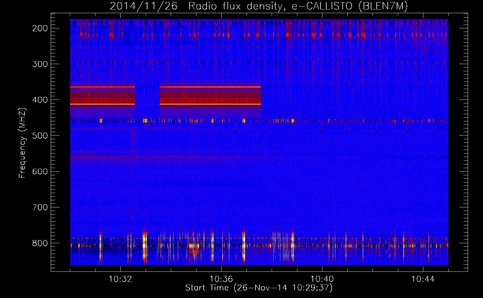
Task: Click the 10:44 time tick label
Action: [x=423, y=279]
